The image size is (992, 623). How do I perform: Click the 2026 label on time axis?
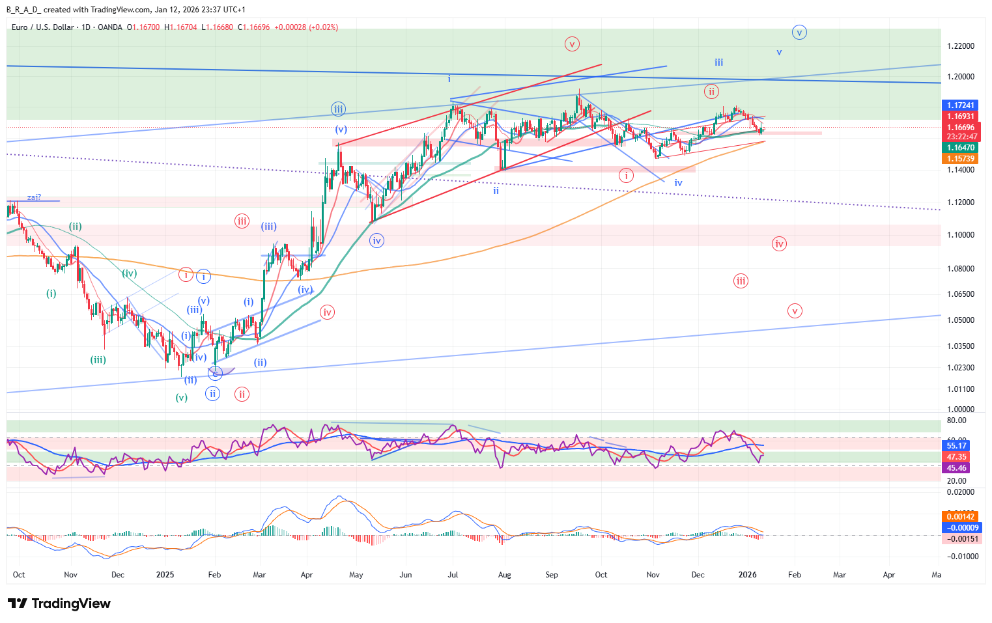click(747, 575)
